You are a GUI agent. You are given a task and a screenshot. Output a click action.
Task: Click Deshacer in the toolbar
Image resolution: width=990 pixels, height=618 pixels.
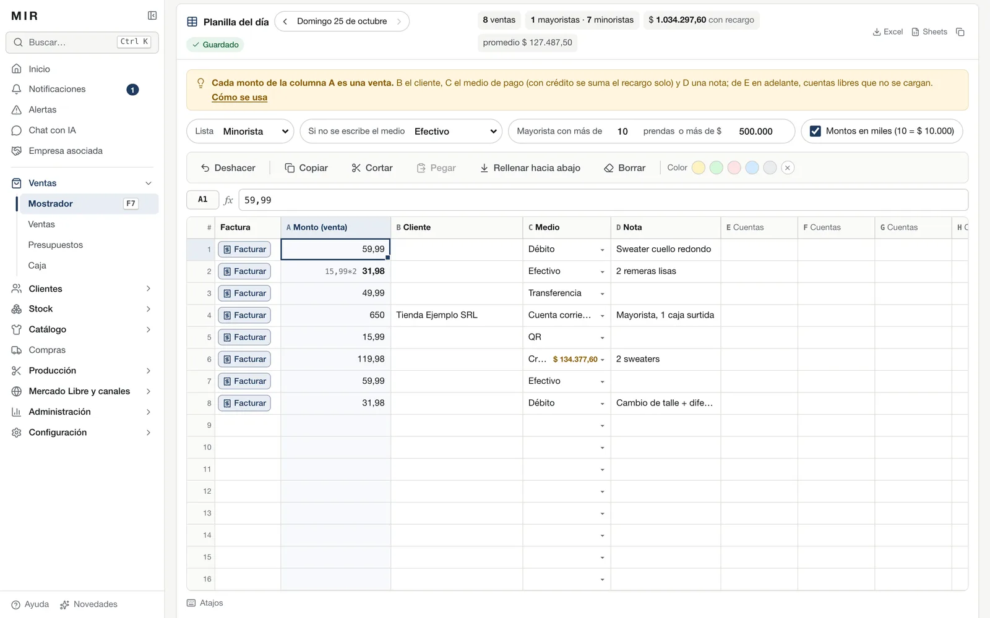[x=228, y=167]
